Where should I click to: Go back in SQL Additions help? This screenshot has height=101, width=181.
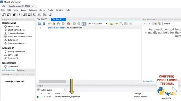tap(145, 24)
